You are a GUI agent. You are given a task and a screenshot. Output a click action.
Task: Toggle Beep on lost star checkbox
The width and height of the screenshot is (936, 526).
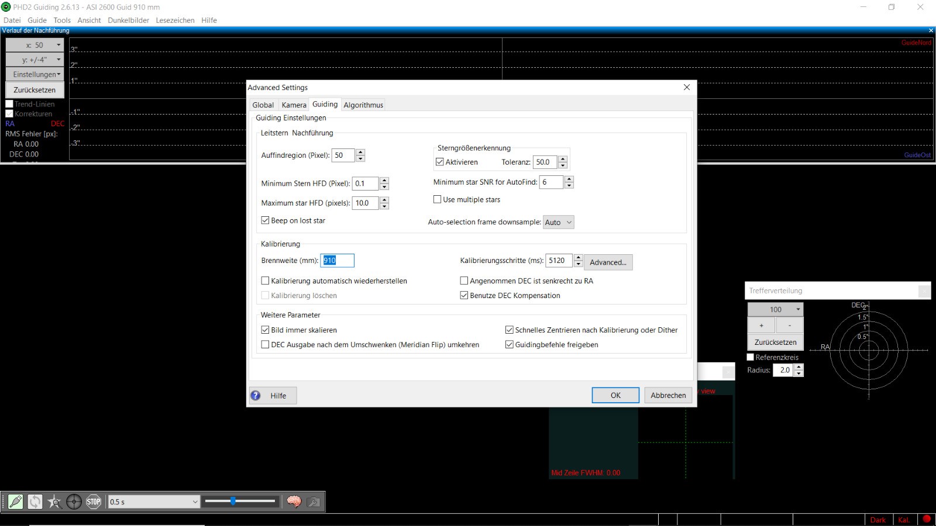tap(265, 220)
